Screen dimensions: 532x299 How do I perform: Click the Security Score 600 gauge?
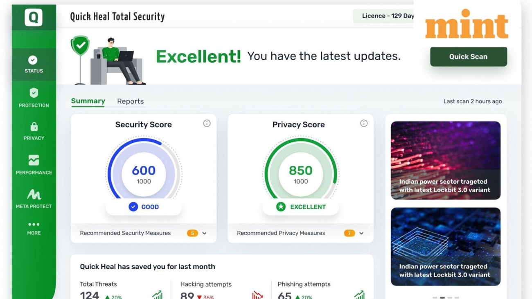(144, 175)
